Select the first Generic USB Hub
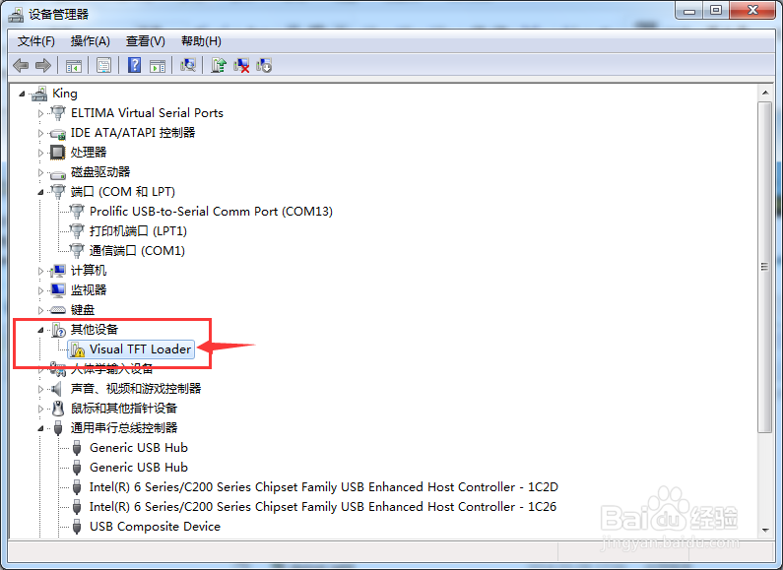Screen dimensions: 783x570 [x=138, y=448]
